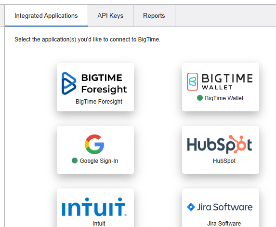
Task: Click the Jira Software logo
Action: click(x=220, y=207)
